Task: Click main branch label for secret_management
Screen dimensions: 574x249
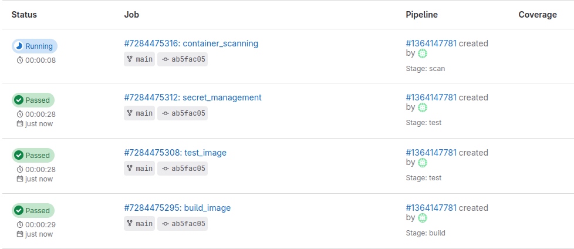Action: coord(140,113)
